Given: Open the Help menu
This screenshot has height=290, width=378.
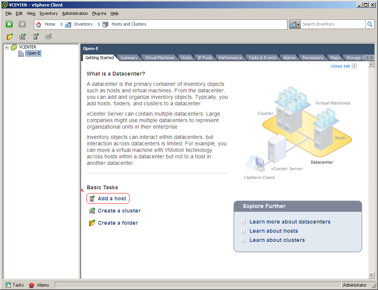Looking at the screenshot, I should (115, 13).
